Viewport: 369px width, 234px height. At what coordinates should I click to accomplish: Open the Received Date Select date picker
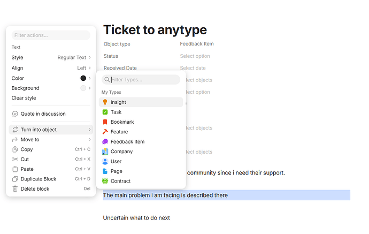point(193,68)
